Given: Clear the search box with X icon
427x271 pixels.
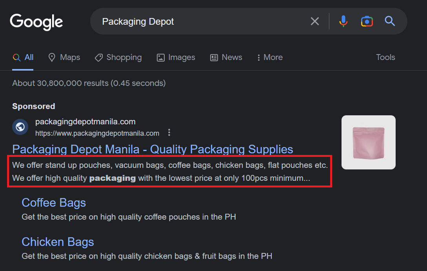Looking at the screenshot, I should point(315,21).
